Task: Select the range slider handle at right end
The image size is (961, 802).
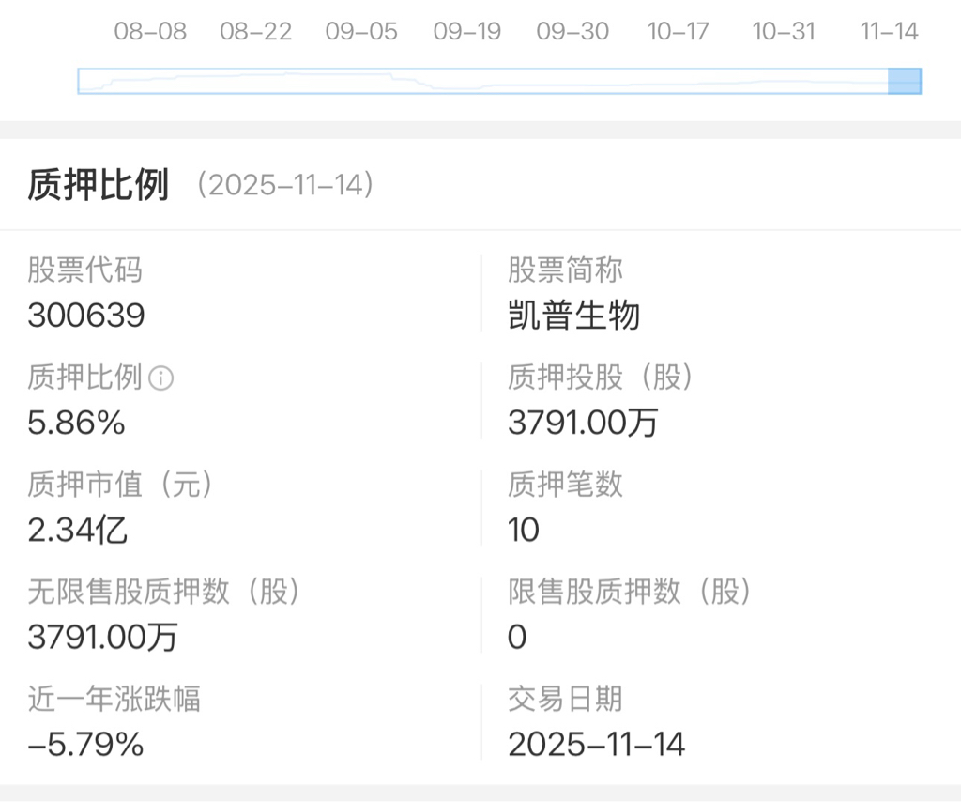Action: tap(905, 82)
